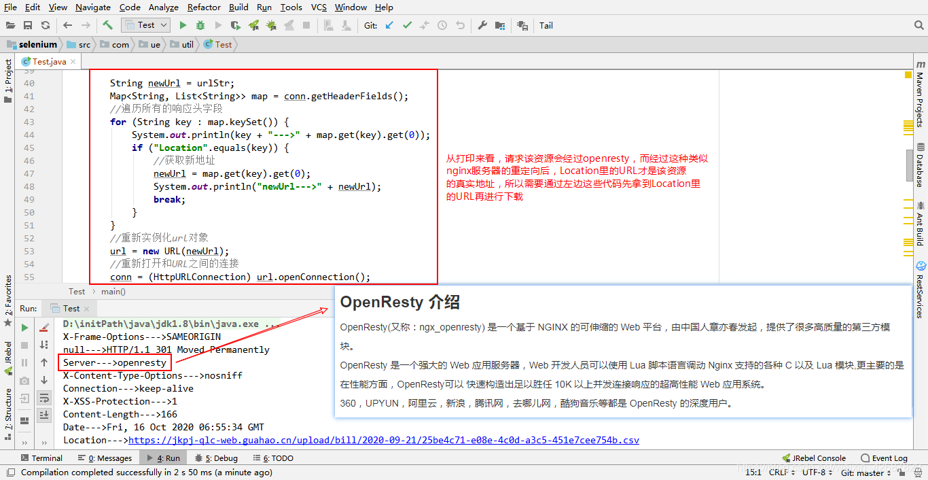The width and height of the screenshot is (928, 480).
Task: Open the Navigate menu
Action: click(x=93, y=7)
